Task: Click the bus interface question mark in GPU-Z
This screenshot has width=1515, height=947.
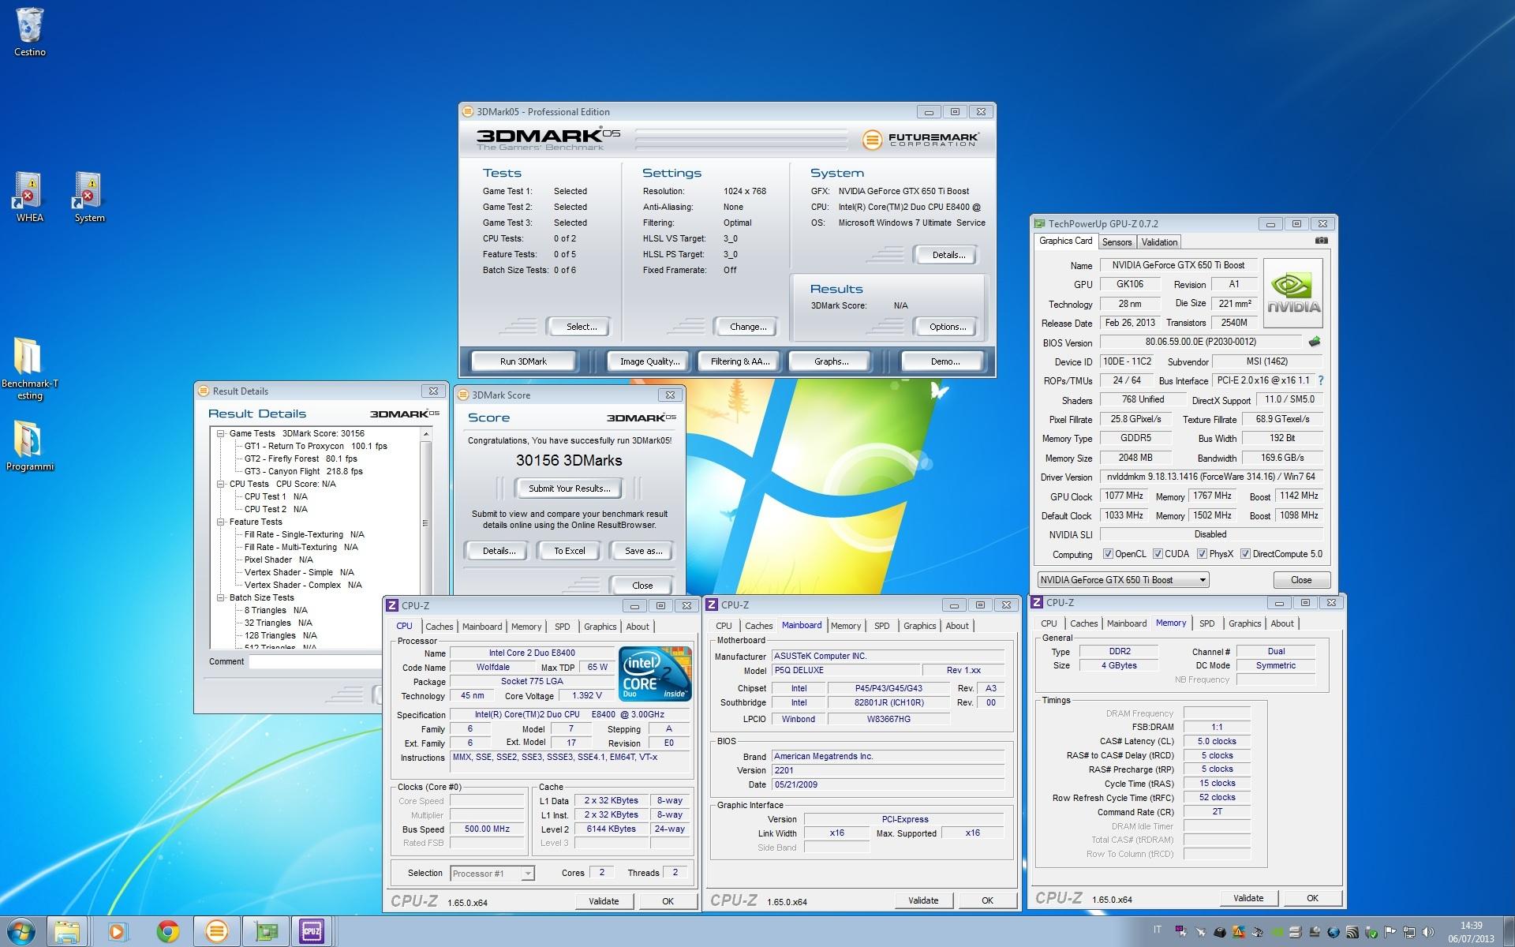Action: click(1321, 380)
